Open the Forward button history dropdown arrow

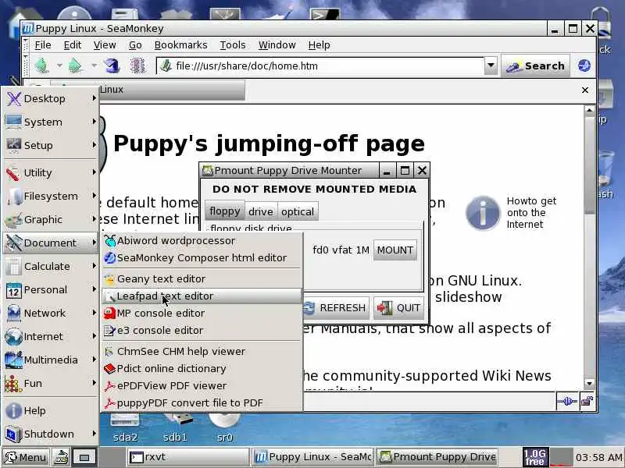pos(94,66)
